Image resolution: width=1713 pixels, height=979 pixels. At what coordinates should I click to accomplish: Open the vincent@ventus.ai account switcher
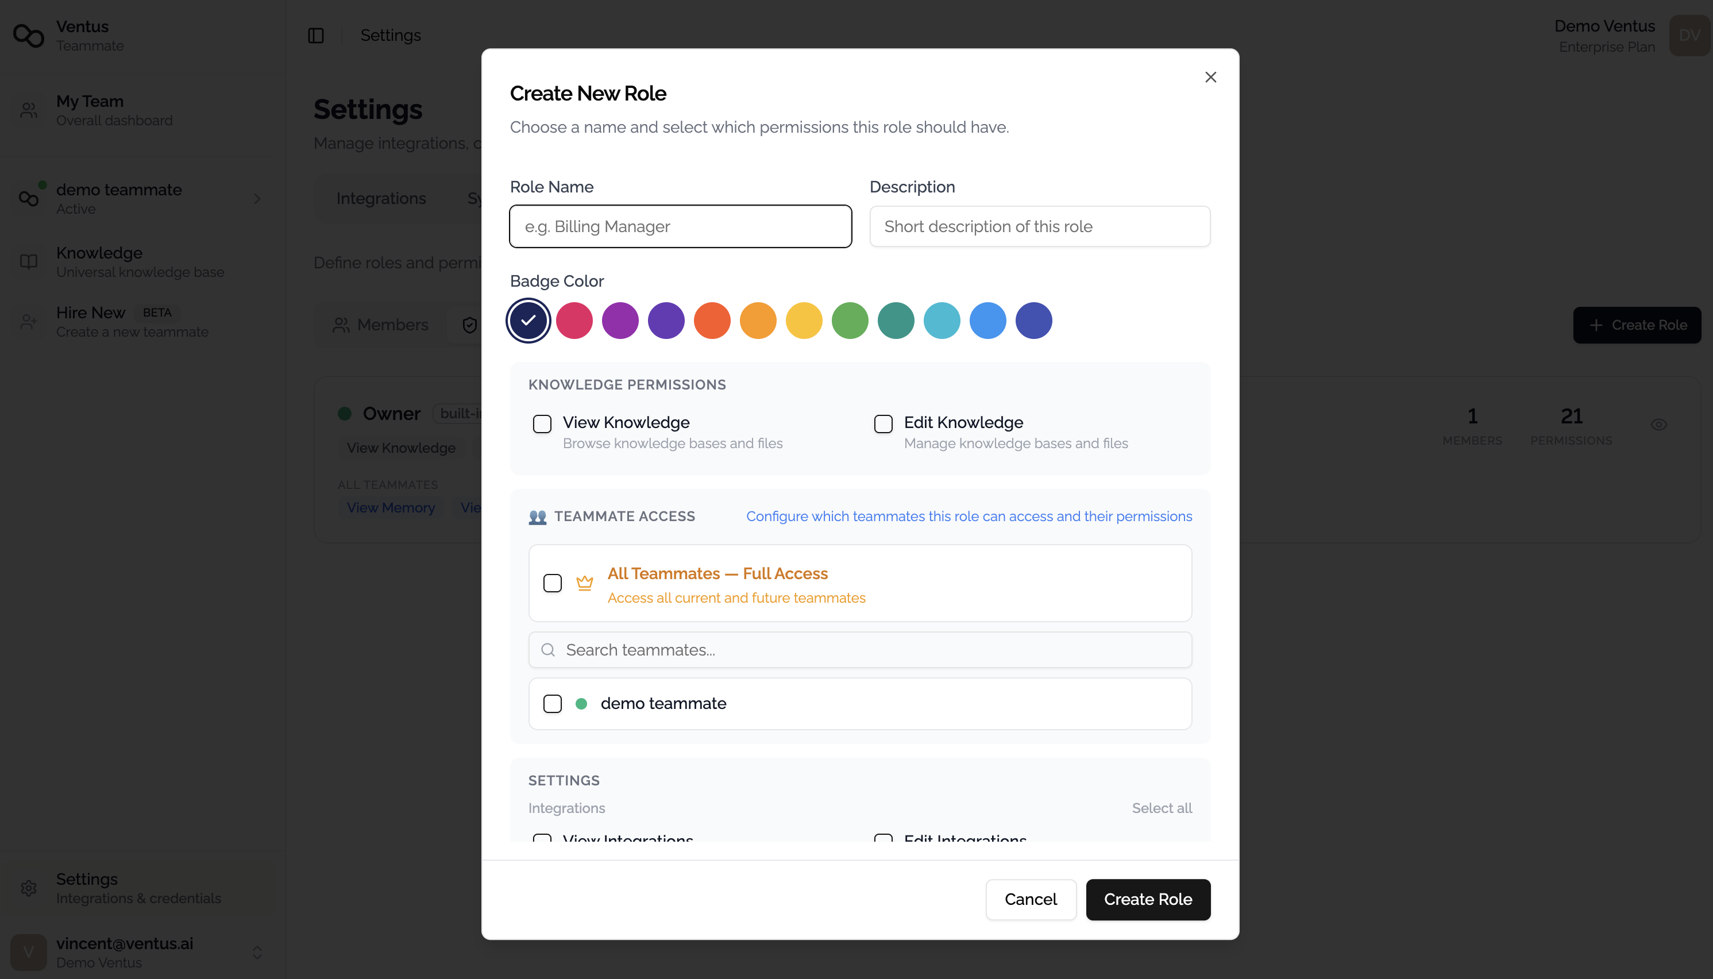click(257, 953)
